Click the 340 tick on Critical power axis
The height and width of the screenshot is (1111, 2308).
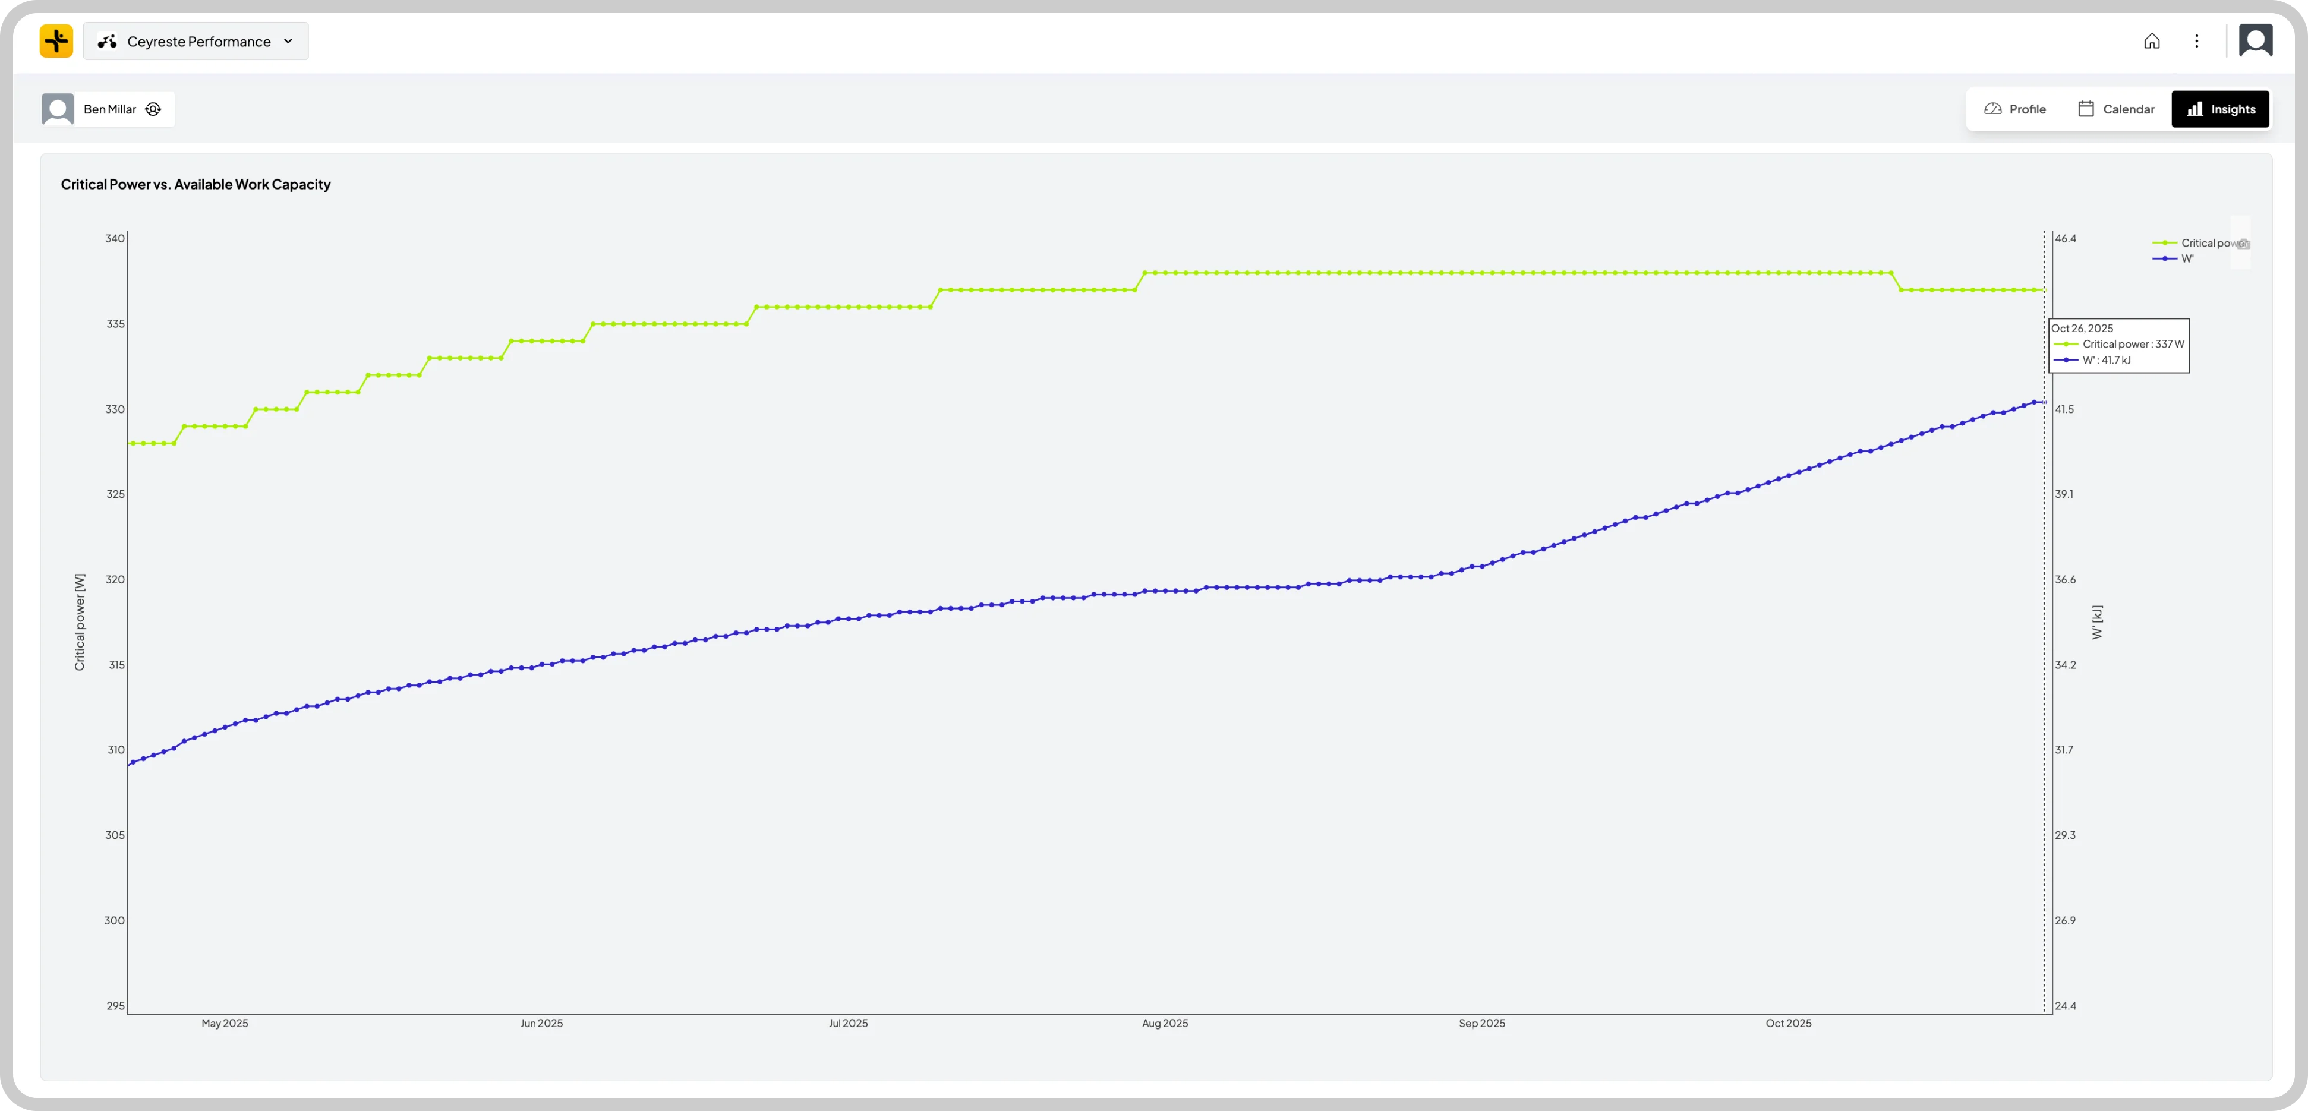point(115,238)
